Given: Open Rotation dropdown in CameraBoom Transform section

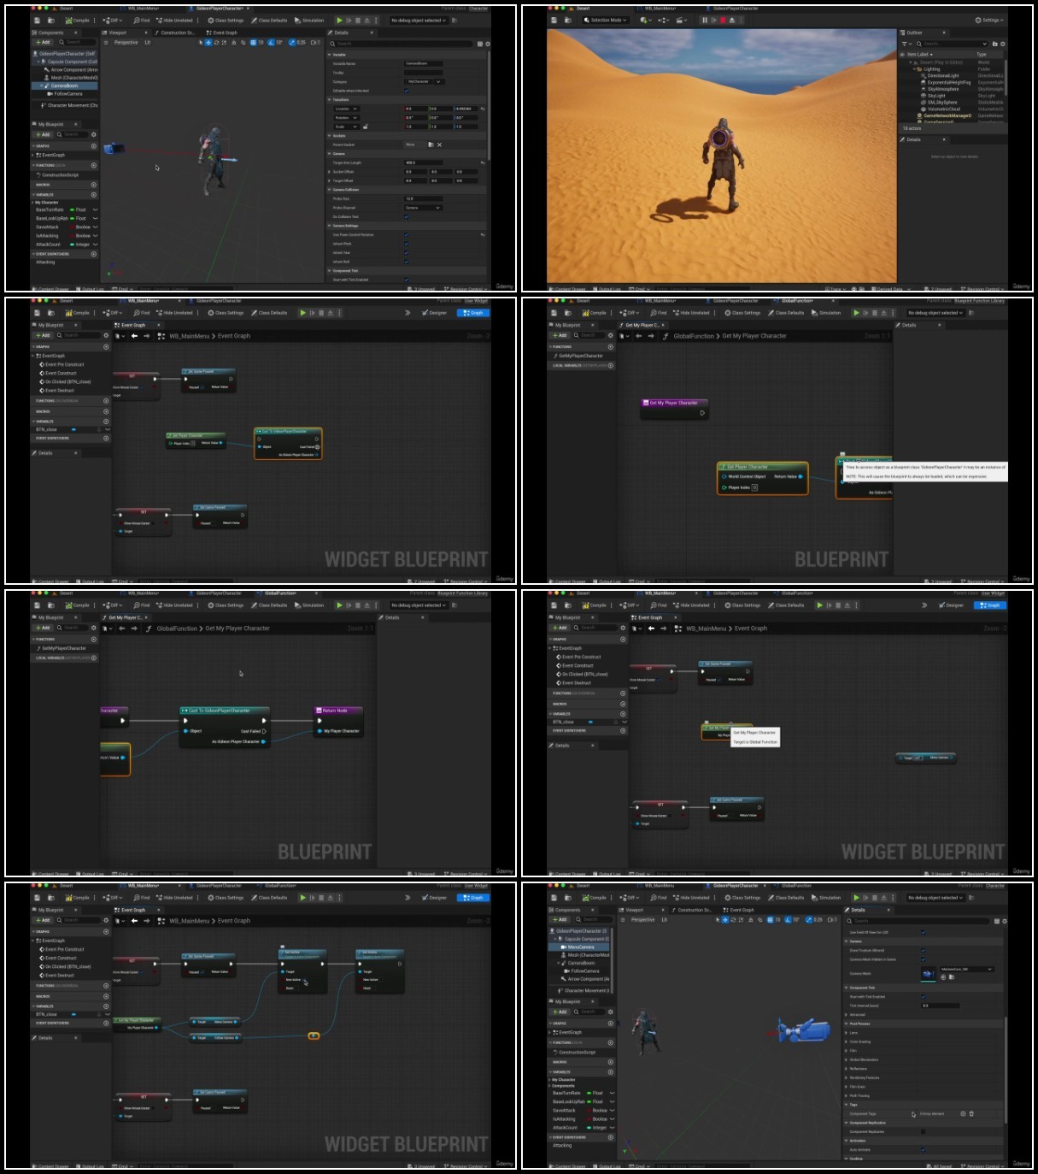Looking at the screenshot, I should 346,118.
